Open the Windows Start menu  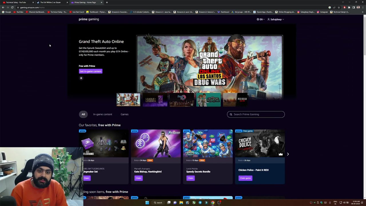click(147, 203)
